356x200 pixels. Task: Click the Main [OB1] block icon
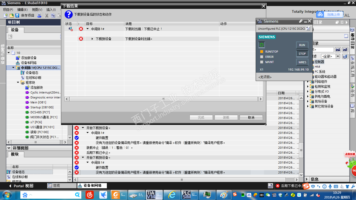point(27,102)
